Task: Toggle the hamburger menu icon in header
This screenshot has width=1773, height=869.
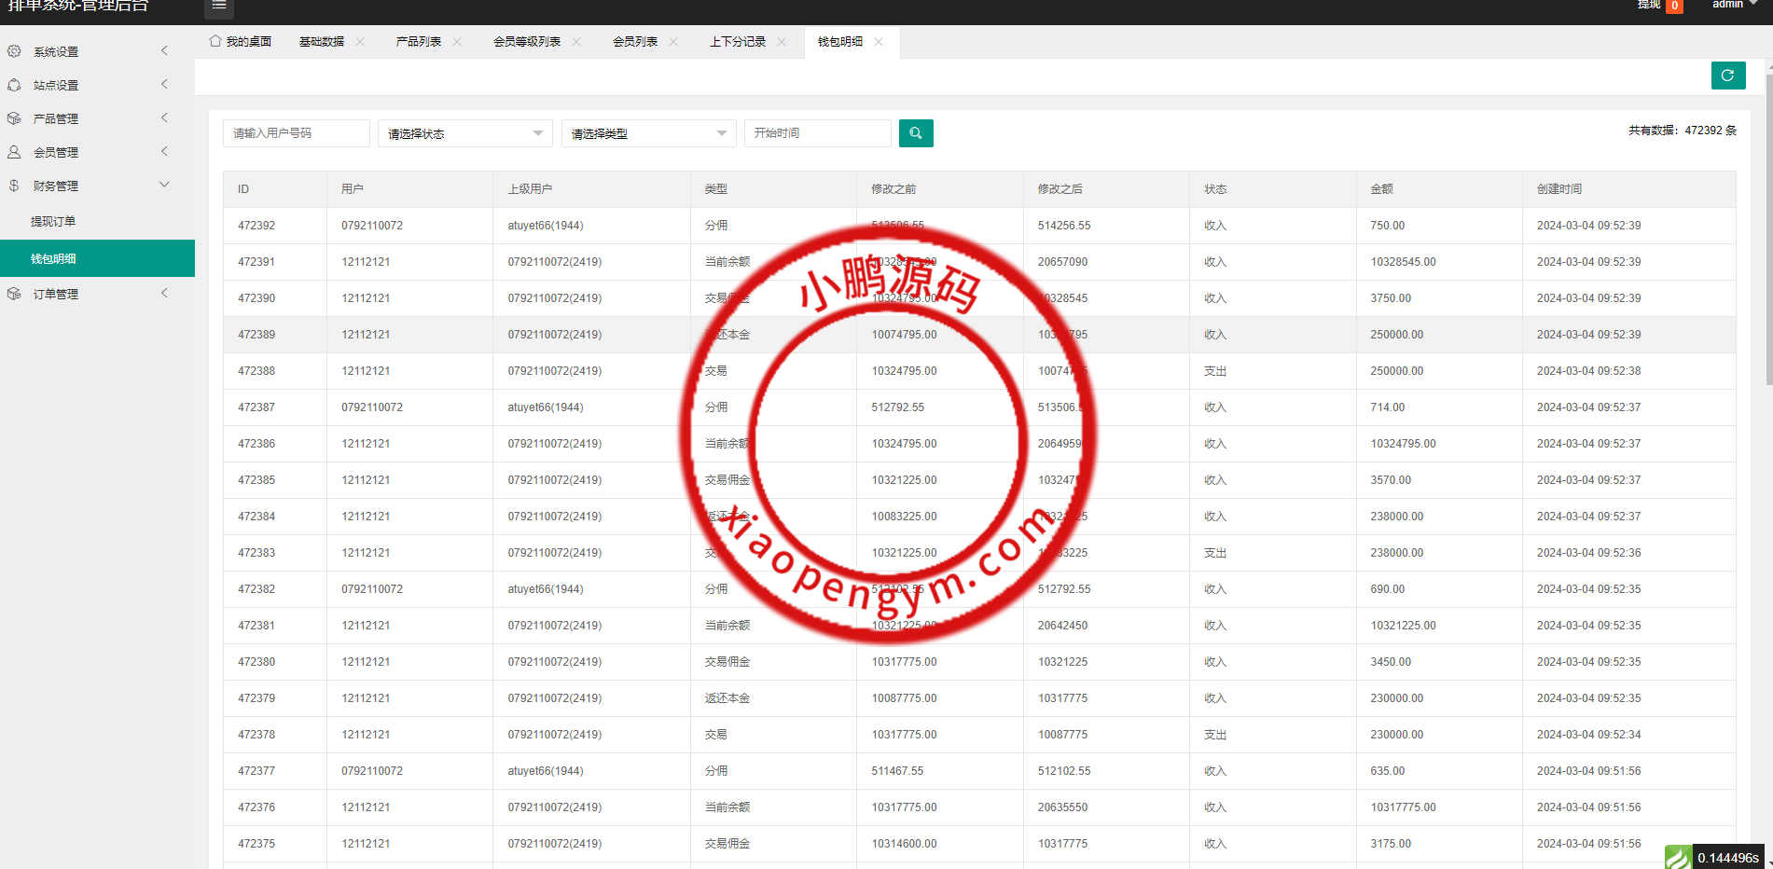Action: 219,7
